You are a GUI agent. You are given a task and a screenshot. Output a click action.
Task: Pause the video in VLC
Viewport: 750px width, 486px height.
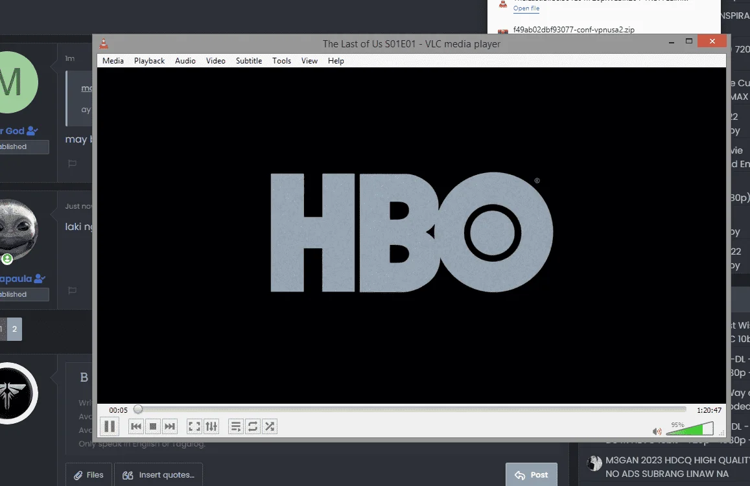click(110, 426)
